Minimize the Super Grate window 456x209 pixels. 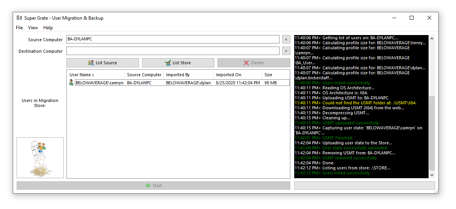point(394,18)
